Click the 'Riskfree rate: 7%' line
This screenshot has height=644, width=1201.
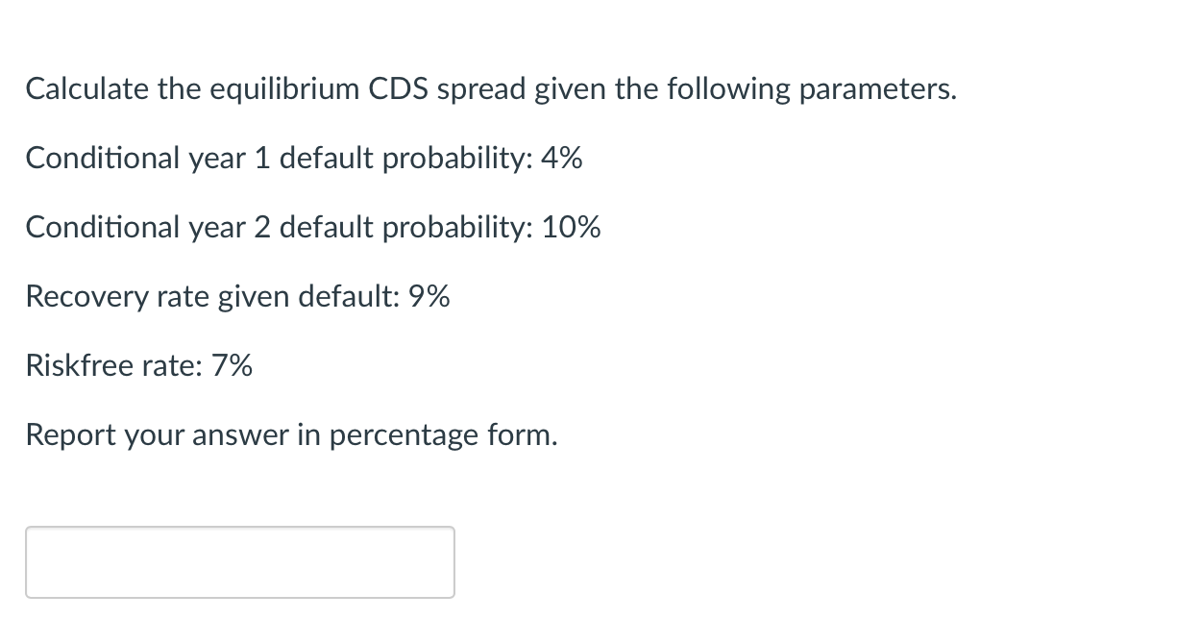(x=137, y=365)
